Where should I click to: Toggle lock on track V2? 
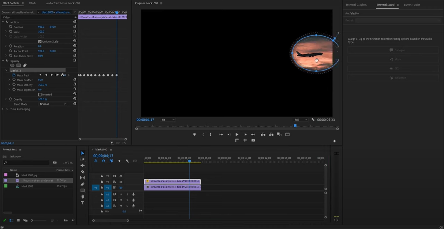pyautogui.click(x=102, y=182)
